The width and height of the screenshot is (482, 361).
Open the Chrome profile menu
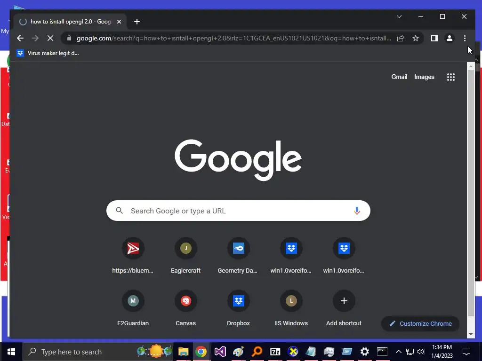tap(450, 38)
